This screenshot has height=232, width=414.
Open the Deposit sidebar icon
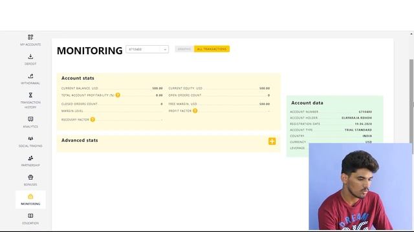point(30,56)
